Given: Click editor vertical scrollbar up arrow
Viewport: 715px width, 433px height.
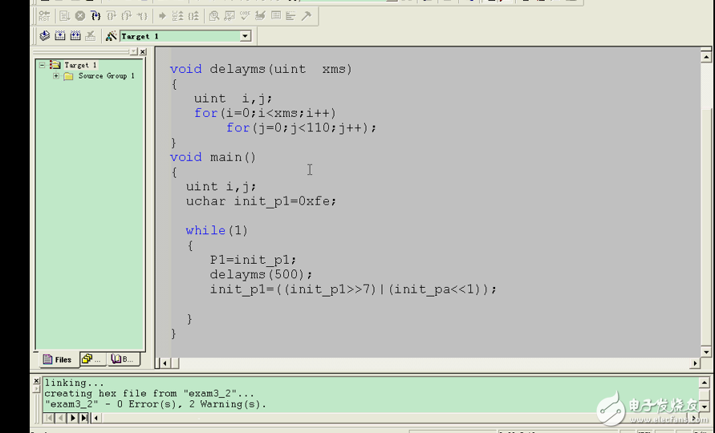Looking at the screenshot, I should [x=706, y=56].
